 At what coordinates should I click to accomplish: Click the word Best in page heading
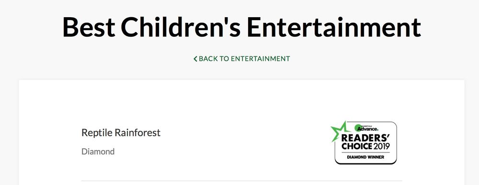pyautogui.click(x=89, y=27)
